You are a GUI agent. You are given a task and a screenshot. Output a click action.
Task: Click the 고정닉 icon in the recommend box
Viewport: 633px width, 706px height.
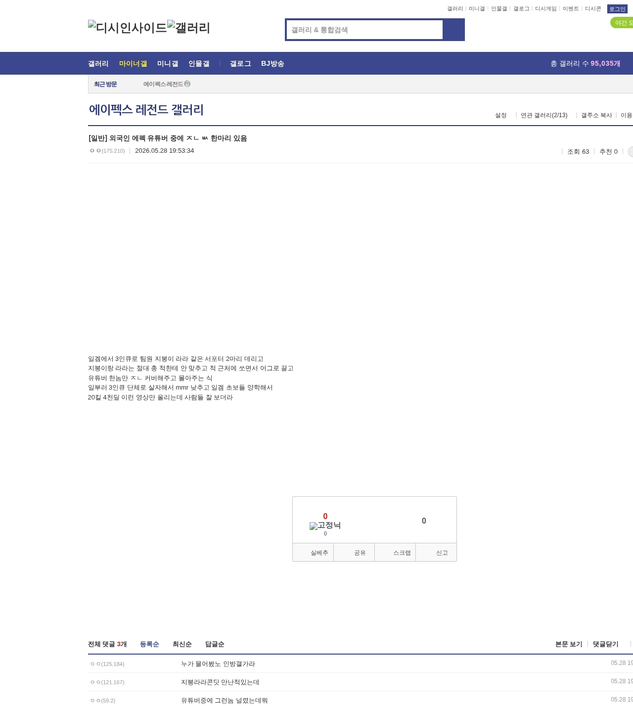click(325, 526)
